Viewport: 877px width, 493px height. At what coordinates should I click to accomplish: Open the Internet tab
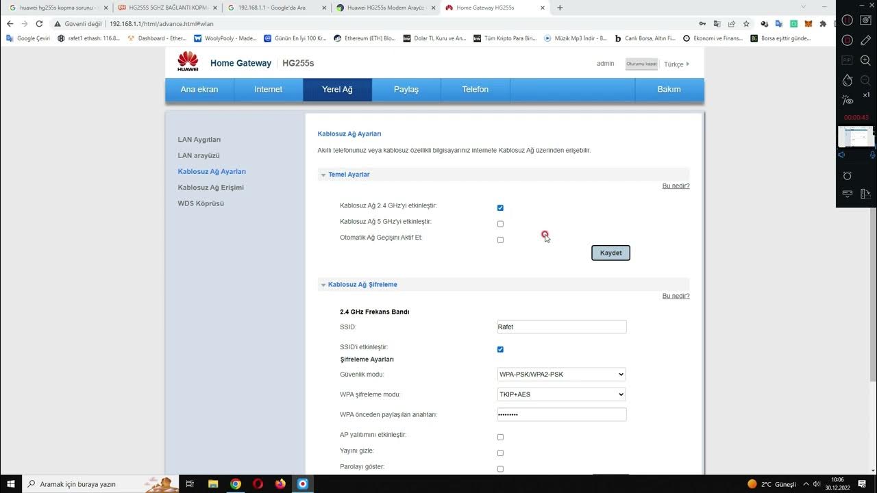click(269, 90)
